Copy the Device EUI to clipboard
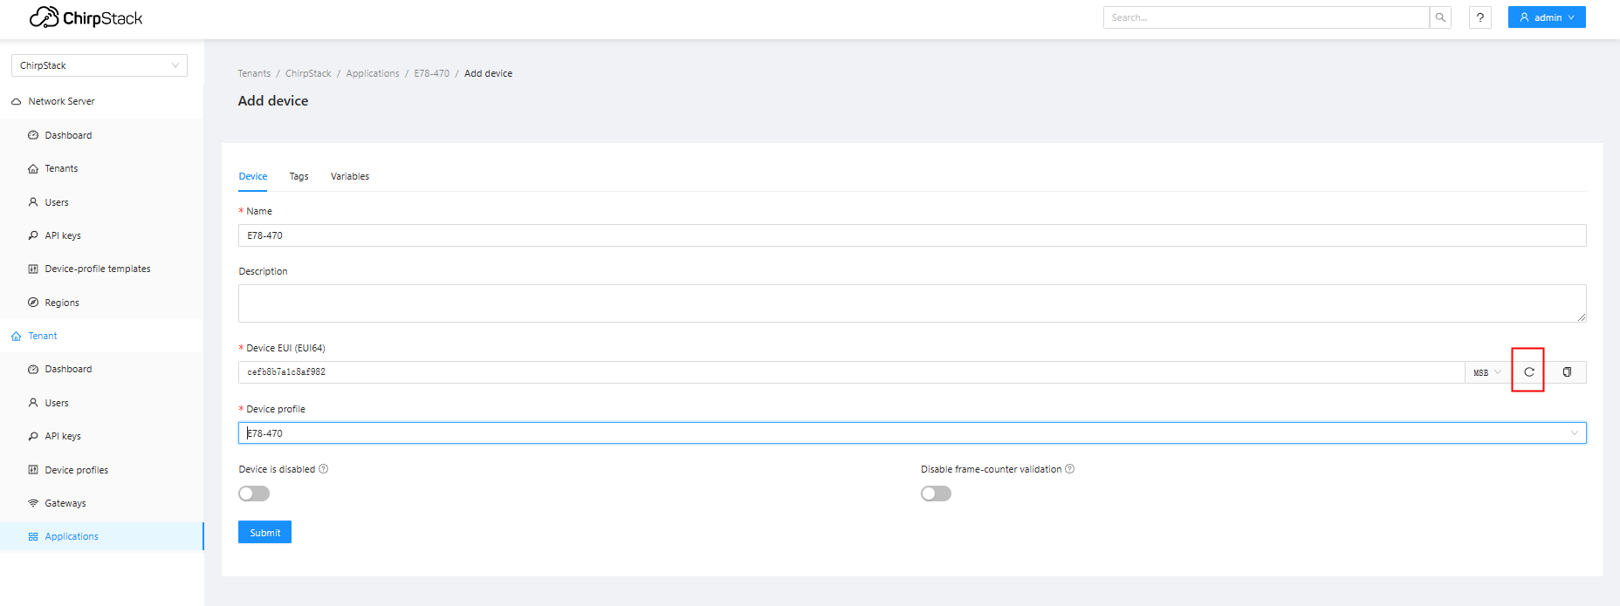 [1567, 372]
